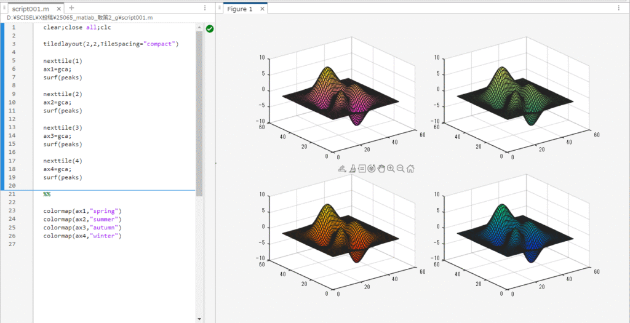Open the editor panel three-dot menu

pos(205,8)
